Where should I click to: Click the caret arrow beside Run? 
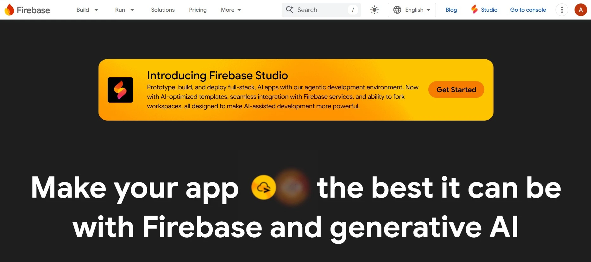[x=132, y=10]
